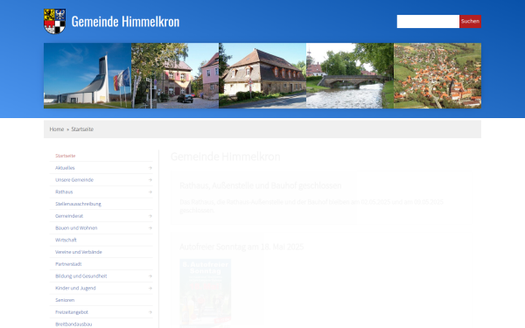Click Startseite in the breadcrumb
This screenshot has width=525, height=328.
click(x=82, y=129)
